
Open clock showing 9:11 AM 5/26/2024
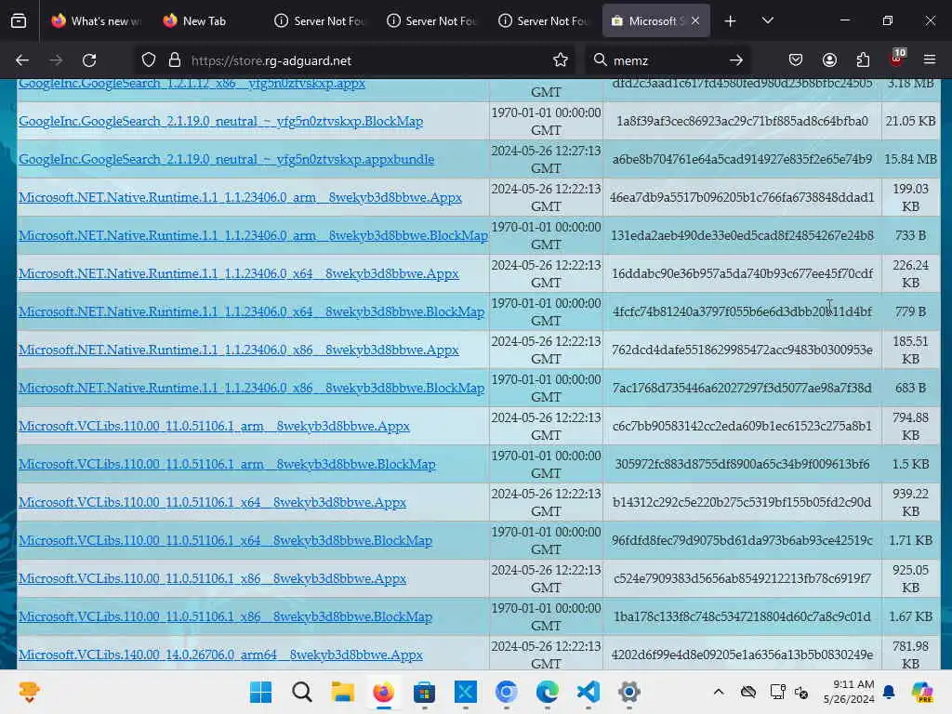[849, 692]
